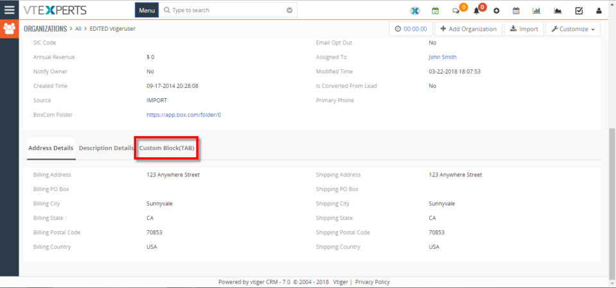The width and height of the screenshot is (616, 288).
Task: Open the bar chart reports icon
Action: pyautogui.click(x=536, y=11)
